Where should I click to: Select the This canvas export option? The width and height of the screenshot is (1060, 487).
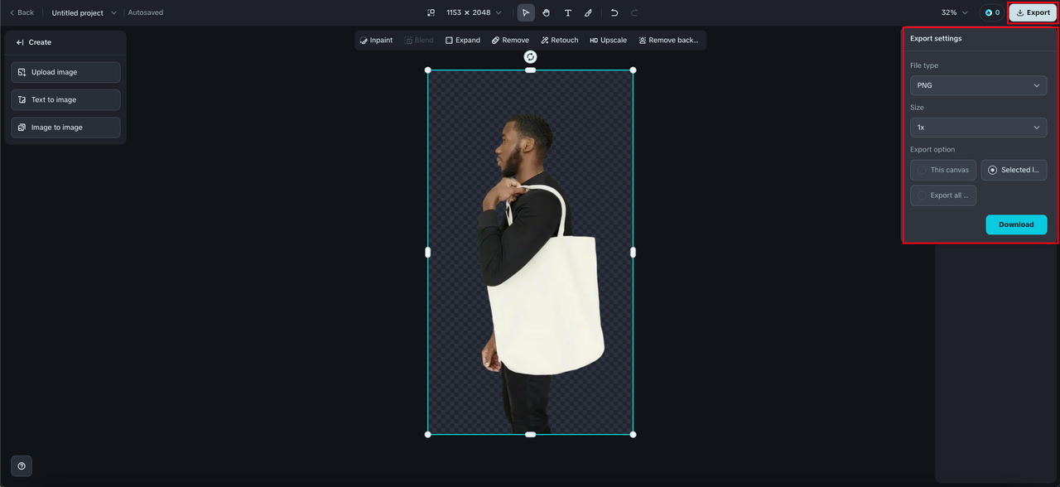tap(943, 170)
